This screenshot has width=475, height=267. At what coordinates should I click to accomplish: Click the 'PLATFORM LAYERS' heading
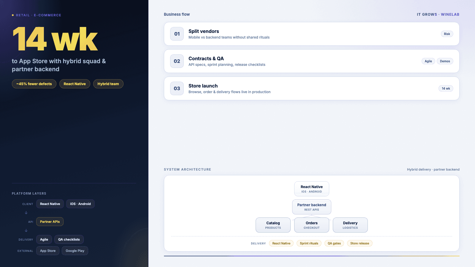29,193
